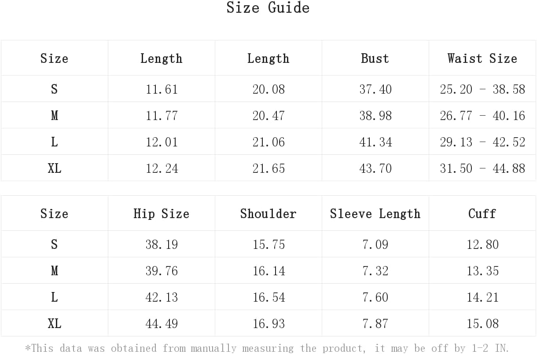Screen dimensions: 537x354
Task: Select the M row in bottom table
Action: (268, 270)
